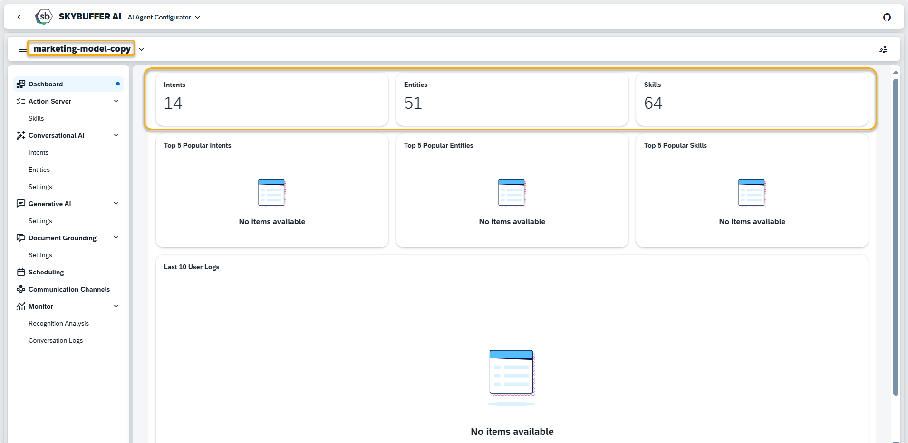908x443 pixels.
Task: Collapse the Conversational AI section
Action: 116,135
